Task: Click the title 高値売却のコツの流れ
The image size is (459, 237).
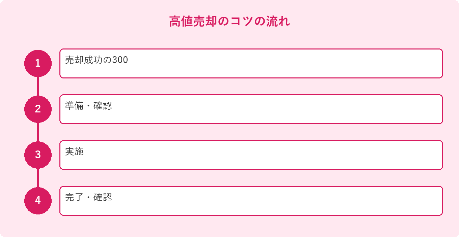Action: 230,22
